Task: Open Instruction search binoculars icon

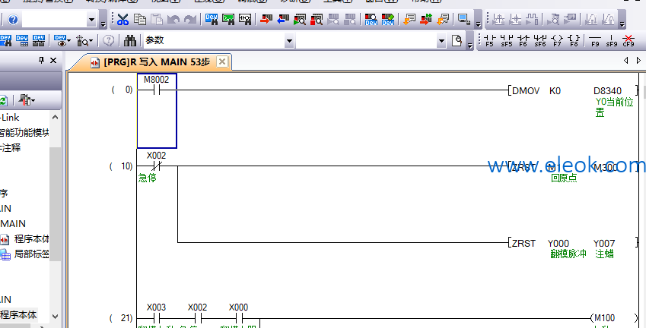Action: 228,19
